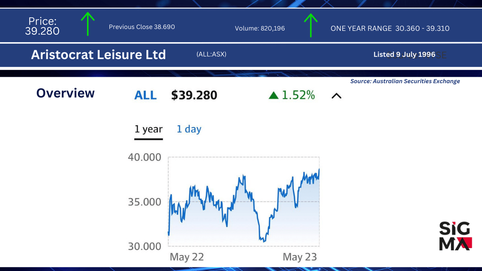
Task: Click the 40.000 axis label
Action: [x=145, y=157]
